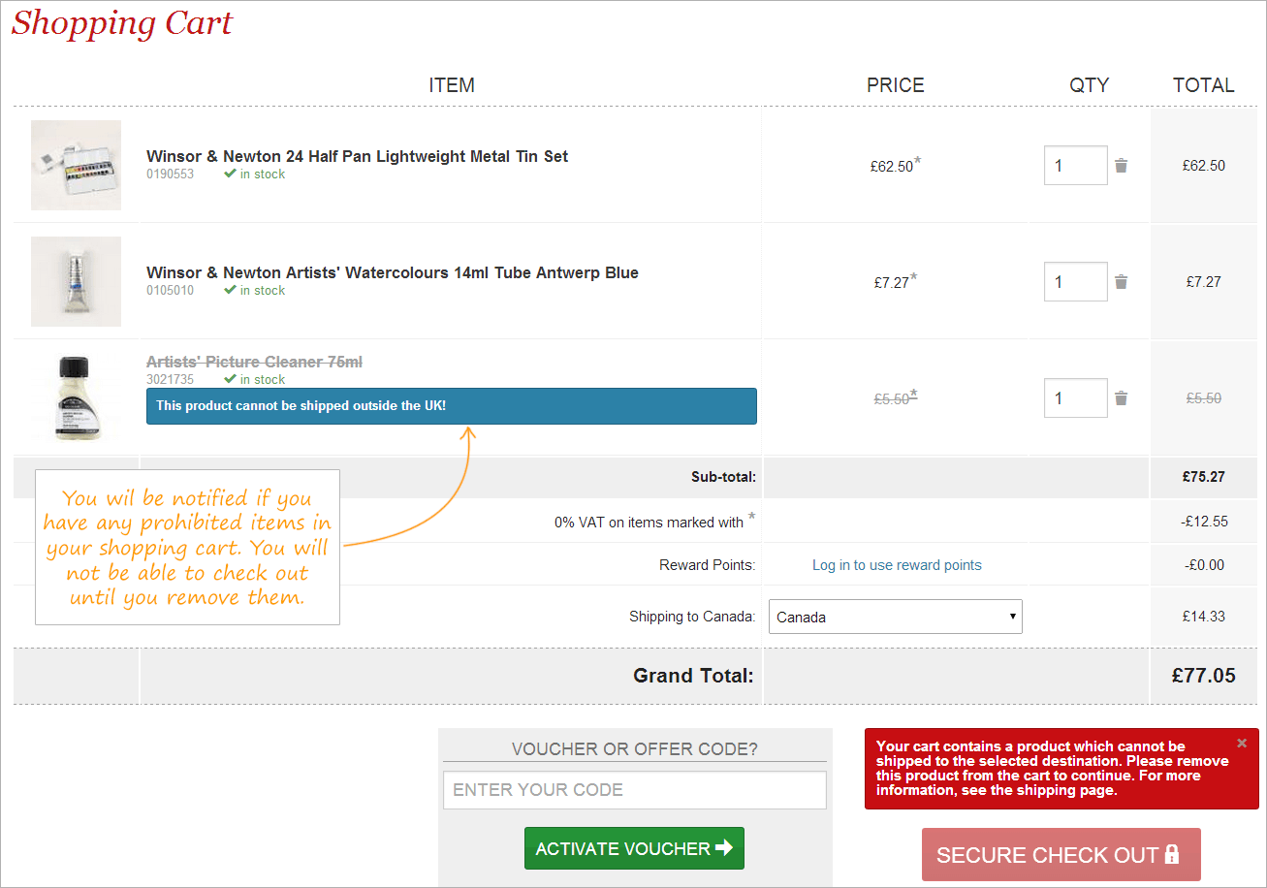
Task: View the Antwerp Blue tube thumbnail image
Action: click(76, 281)
